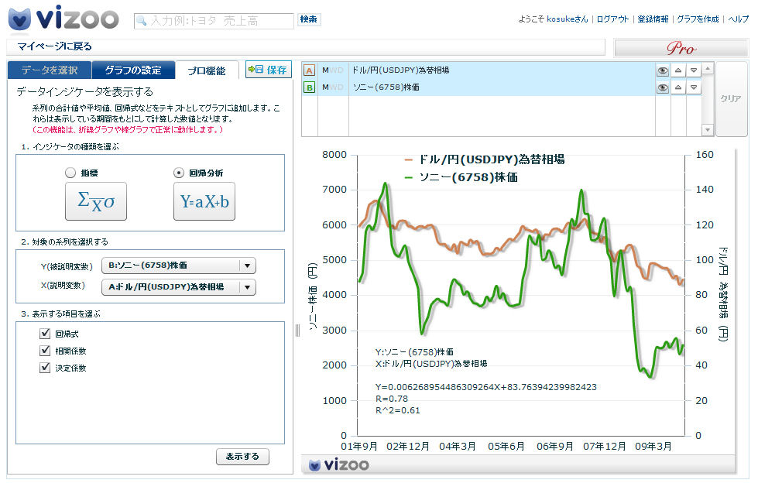Click the orange A series label icon

310,70
